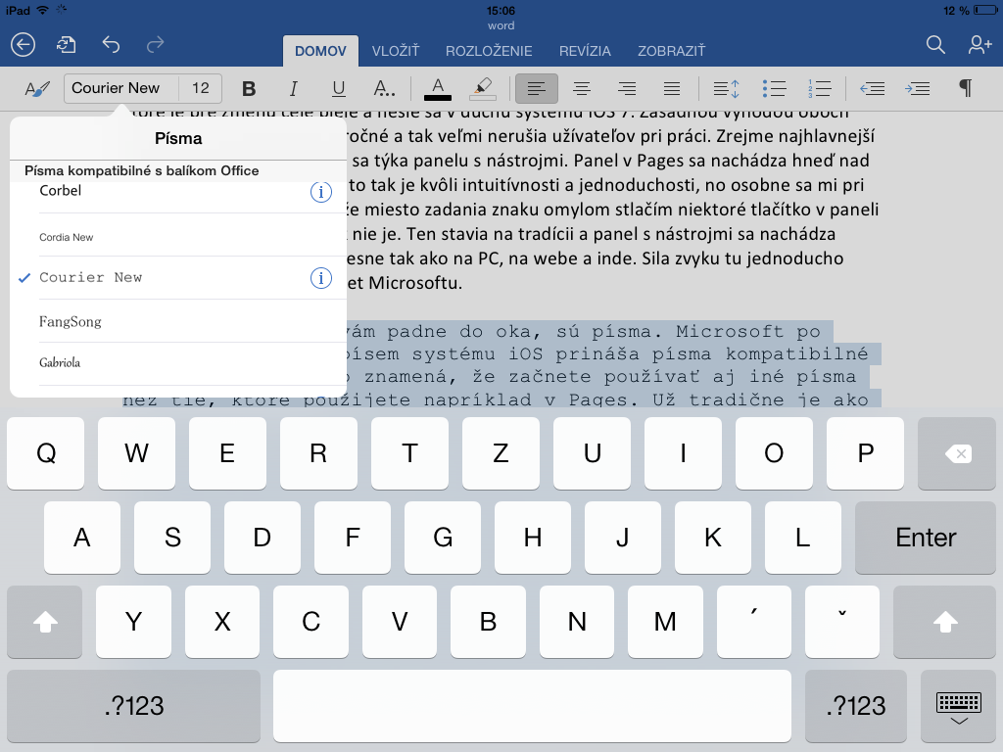Select the Corbel font
Image resolution: width=1003 pixels, height=752 pixels.
tap(61, 190)
